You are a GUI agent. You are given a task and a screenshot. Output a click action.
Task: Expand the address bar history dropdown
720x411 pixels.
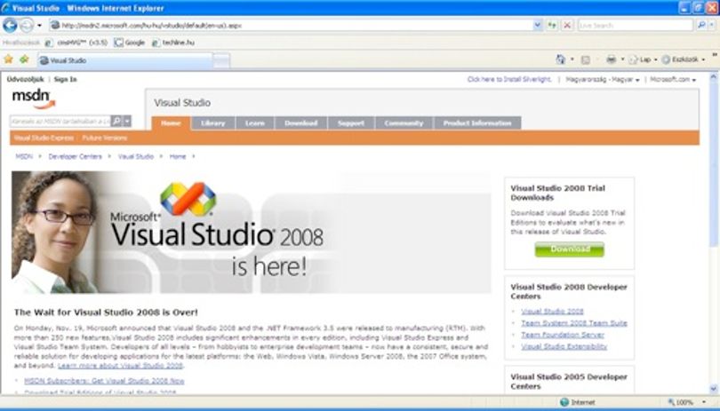[537, 25]
